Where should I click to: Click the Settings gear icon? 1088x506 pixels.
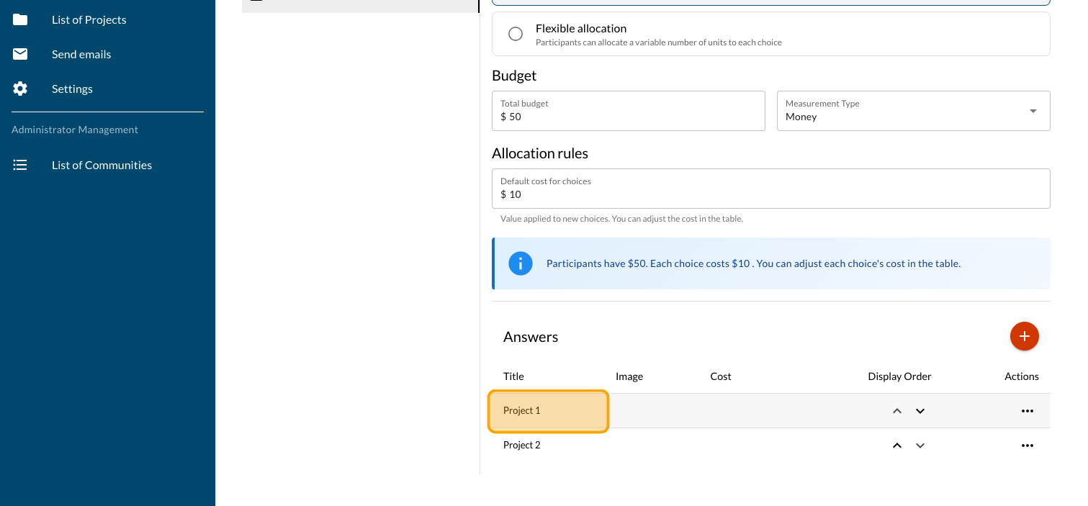pyautogui.click(x=20, y=89)
